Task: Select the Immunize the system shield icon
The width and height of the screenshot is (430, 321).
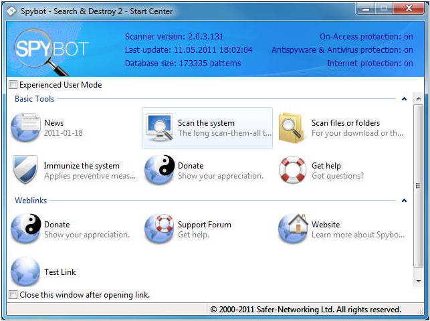Action: [25, 169]
